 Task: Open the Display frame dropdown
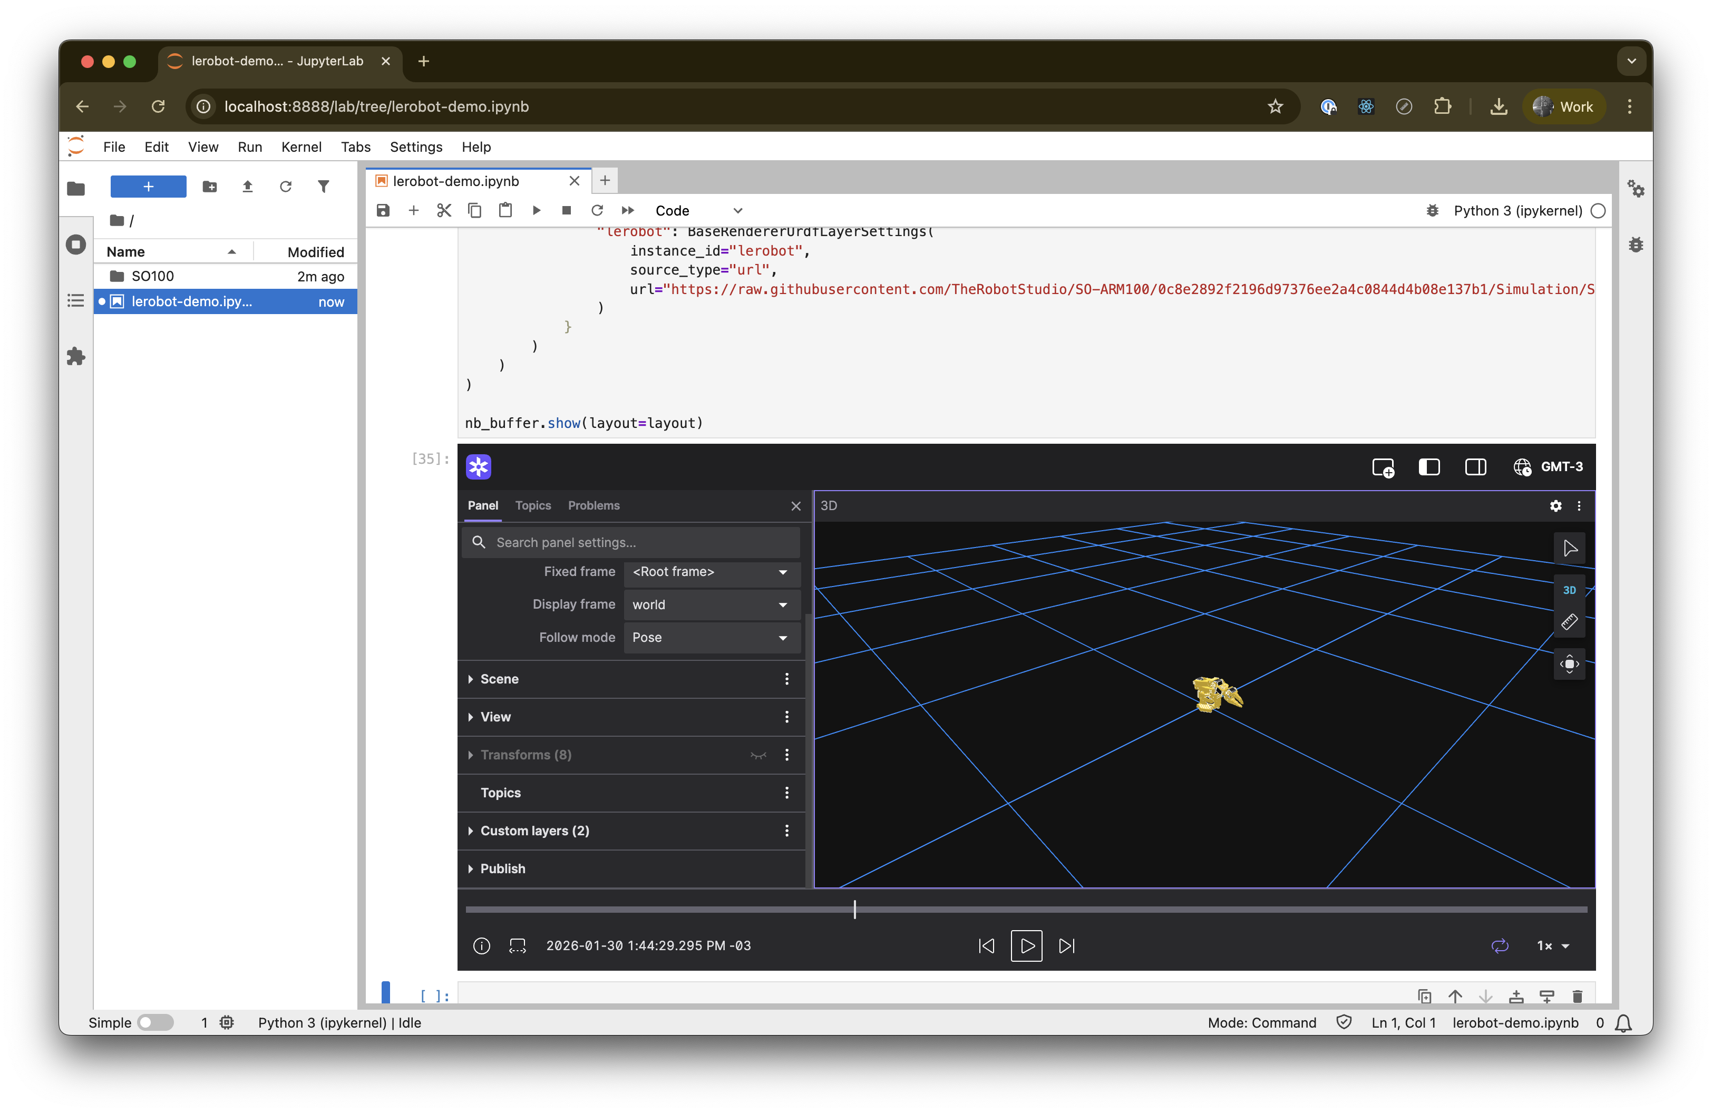709,604
